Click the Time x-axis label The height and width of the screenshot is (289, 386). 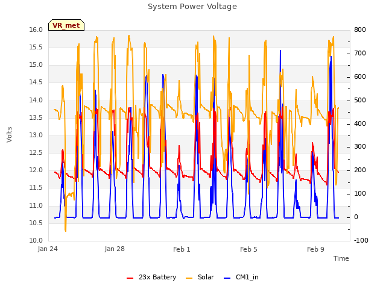[x=341, y=258]
